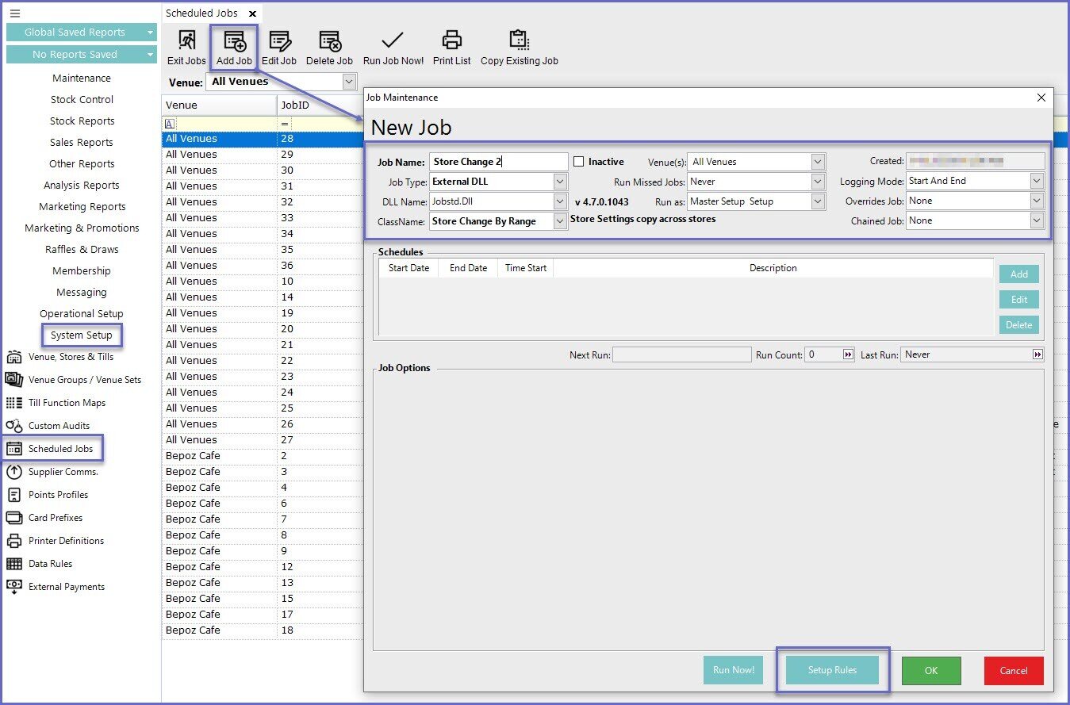Open the Stock Control menu section
This screenshot has height=705, width=1070.
82,100
